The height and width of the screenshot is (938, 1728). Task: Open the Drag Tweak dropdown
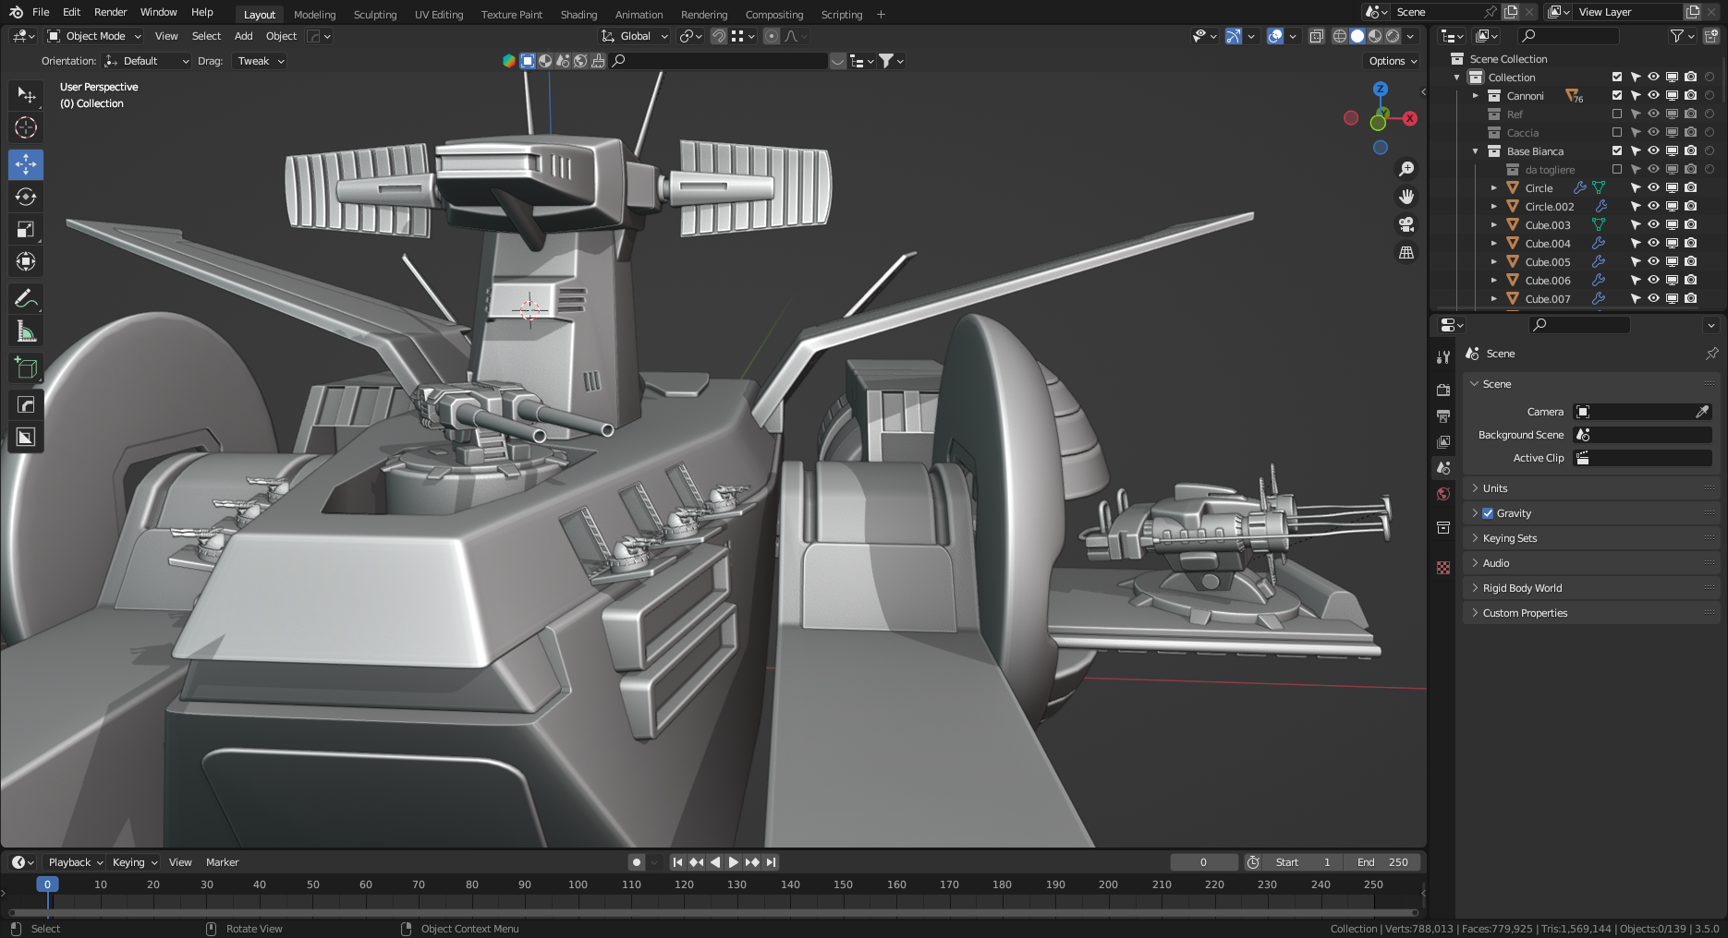point(259,61)
